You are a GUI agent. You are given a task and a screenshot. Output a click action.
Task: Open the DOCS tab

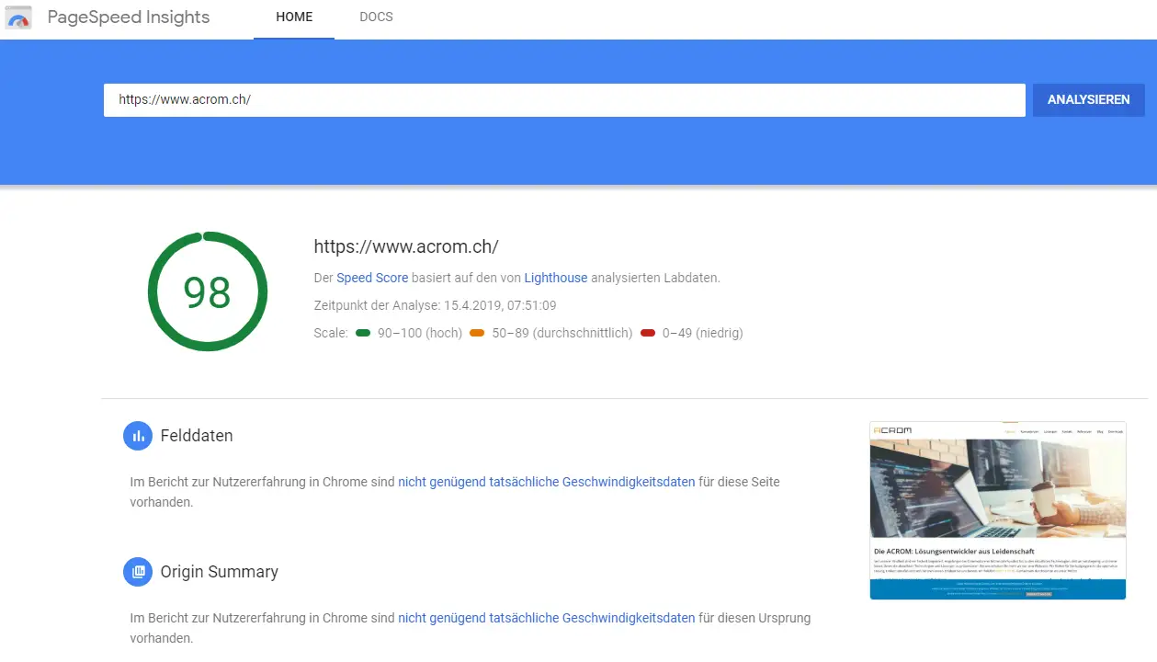click(x=375, y=17)
